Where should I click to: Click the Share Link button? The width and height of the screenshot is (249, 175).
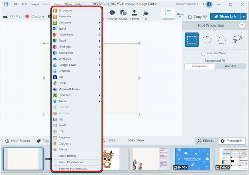[x=225, y=17]
